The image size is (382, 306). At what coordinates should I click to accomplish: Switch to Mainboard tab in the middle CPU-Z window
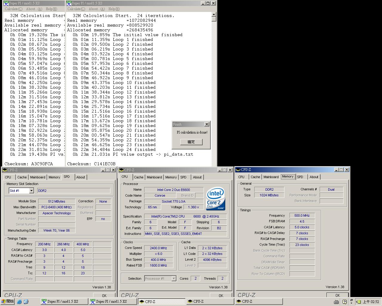click(x=154, y=177)
